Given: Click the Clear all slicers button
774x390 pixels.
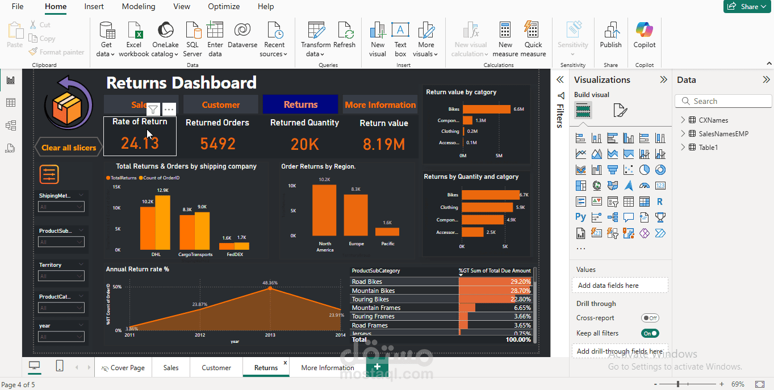Looking at the screenshot, I should [x=68, y=146].
